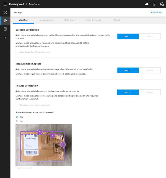Open the About tab
This screenshot has width=166, height=178.
click(117, 20)
